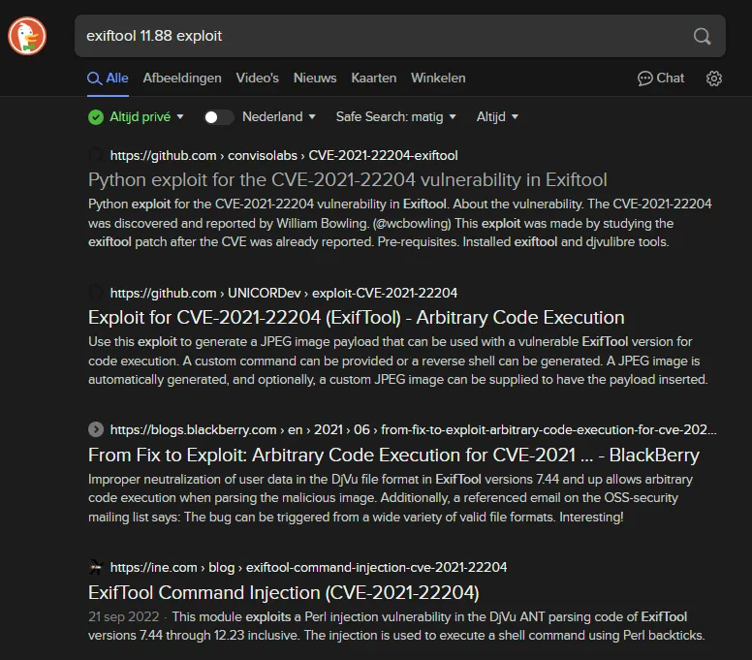Viewport: 752px width, 660px height.
Task: Click the UNICORDev GitHub result favicon
Action: (96, 292)
